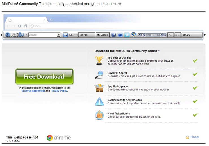Click inside the toolbar Search text field

point(42,35)
